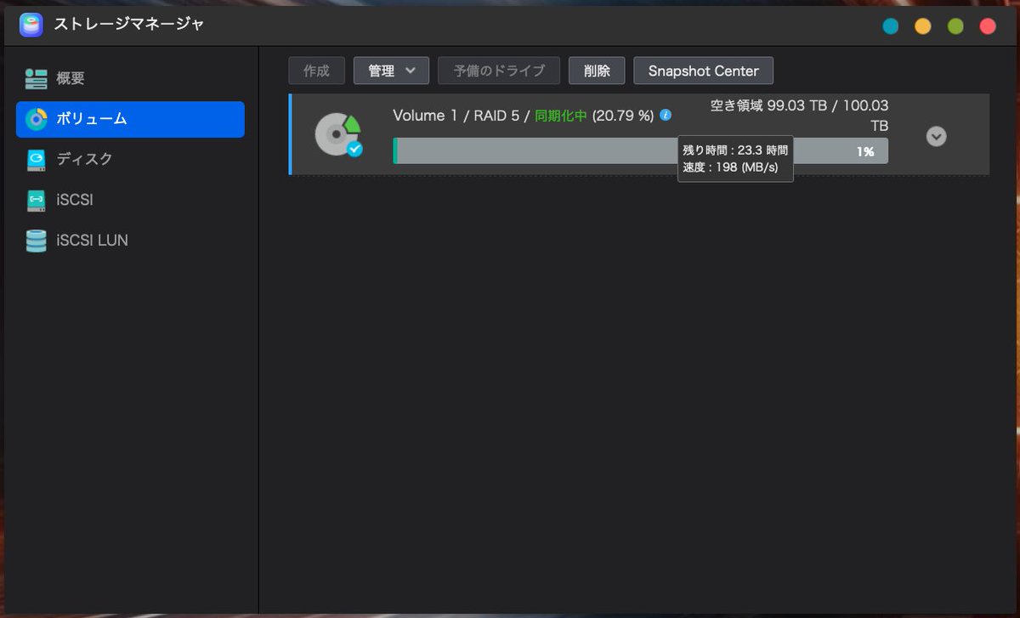Close the window with the red button
Screen dimensions: 1020x618
988,26
